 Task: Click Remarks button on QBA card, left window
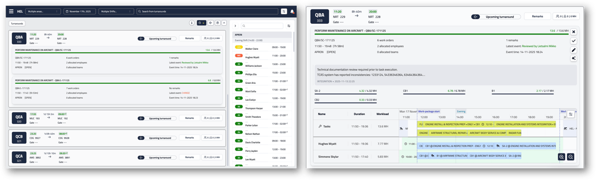[189, 38]
